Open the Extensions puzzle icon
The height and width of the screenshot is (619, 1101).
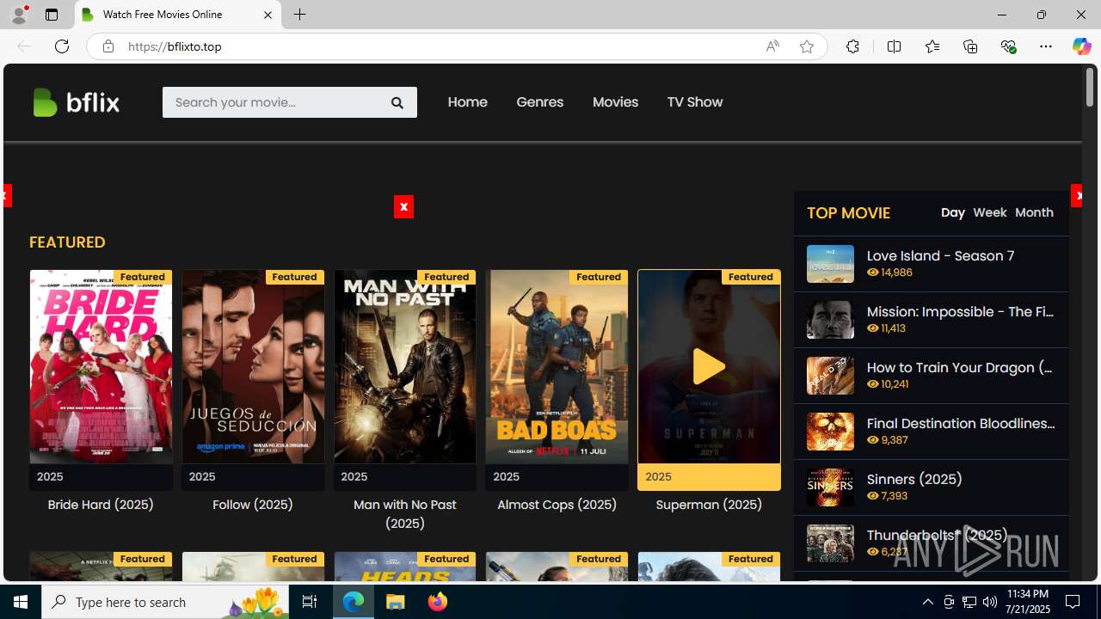(x=852, y=46)
